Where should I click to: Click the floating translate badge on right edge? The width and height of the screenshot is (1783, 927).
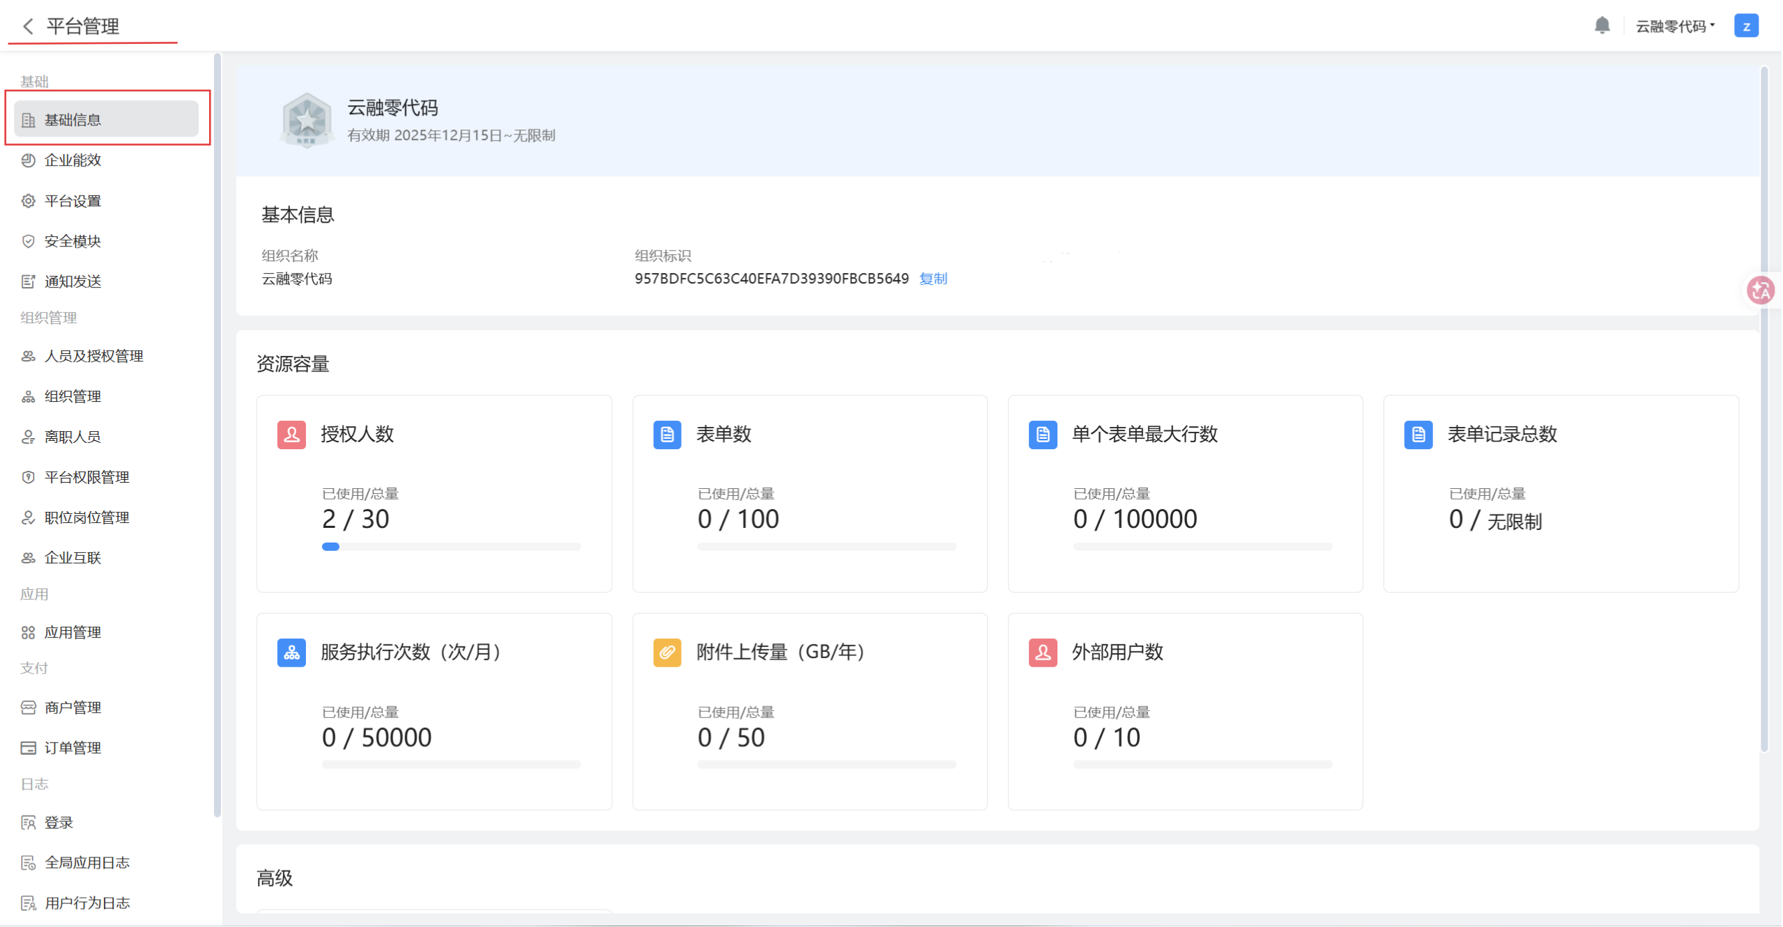1760,290
